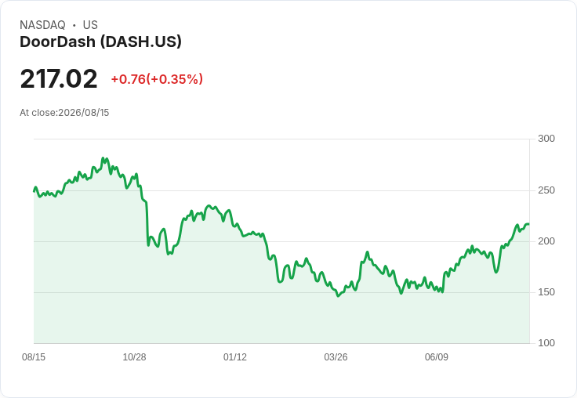Viewport: 577px width, 398px height.
Task: Select the lowest trough near 03/26
Action: point(338,295)
